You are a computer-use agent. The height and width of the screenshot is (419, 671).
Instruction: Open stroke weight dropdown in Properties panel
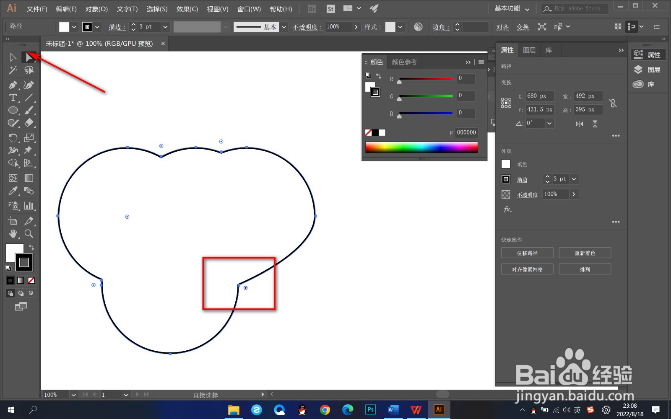574,179
